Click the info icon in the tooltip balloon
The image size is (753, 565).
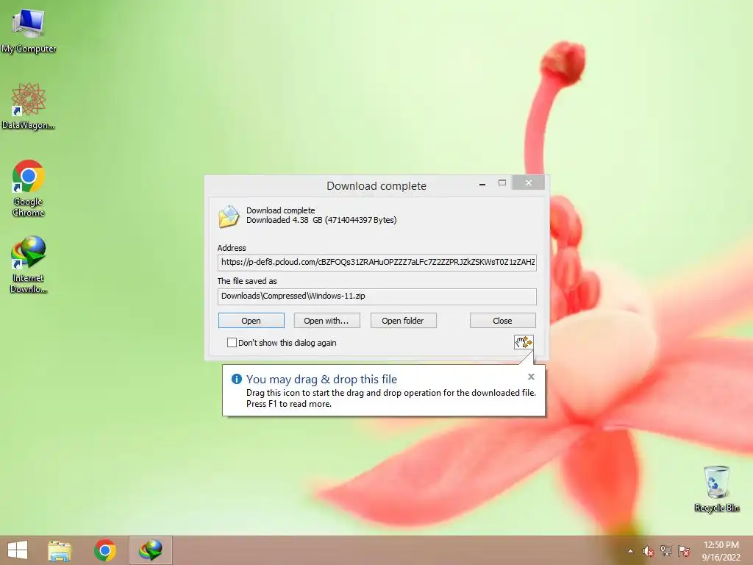(x=236, y=379)
